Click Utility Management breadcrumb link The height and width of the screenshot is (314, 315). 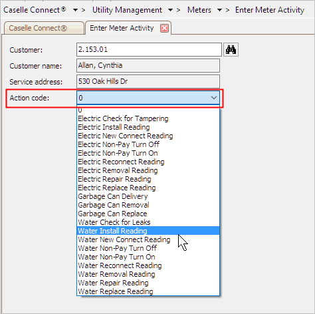[127, 10]
